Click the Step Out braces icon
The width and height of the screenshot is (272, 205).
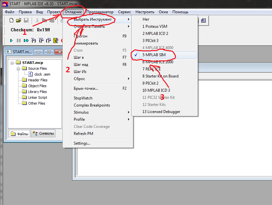(49, 40)
